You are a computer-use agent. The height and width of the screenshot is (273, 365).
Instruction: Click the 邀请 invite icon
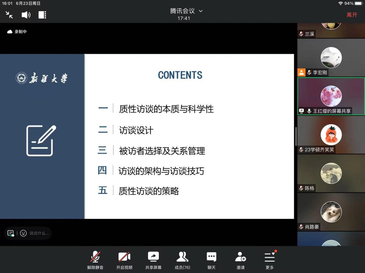click(241, 261)
